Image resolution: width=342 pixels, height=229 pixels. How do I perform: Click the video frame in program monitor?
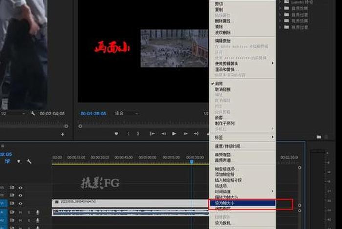click(174, 48)
